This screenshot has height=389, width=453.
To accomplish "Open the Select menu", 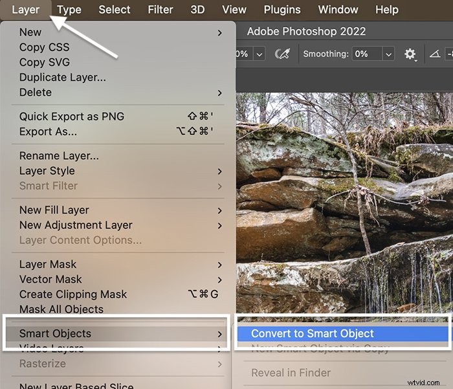I will pos(115,10).
